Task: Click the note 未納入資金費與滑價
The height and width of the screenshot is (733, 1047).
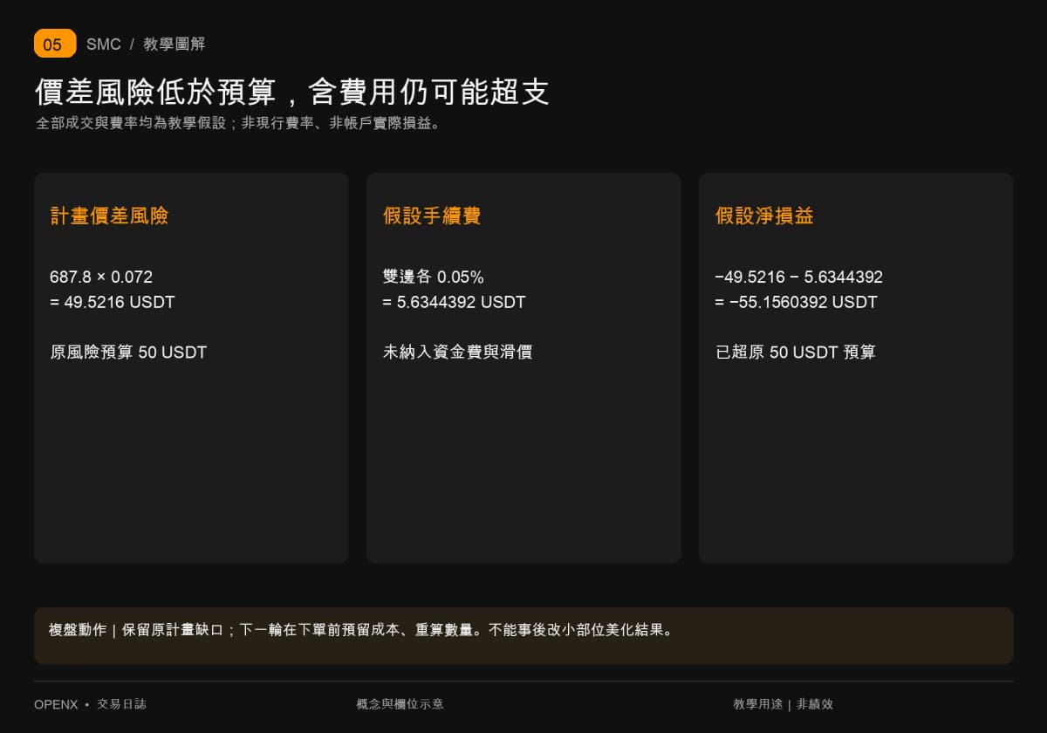Action: [x=457, y=353]
